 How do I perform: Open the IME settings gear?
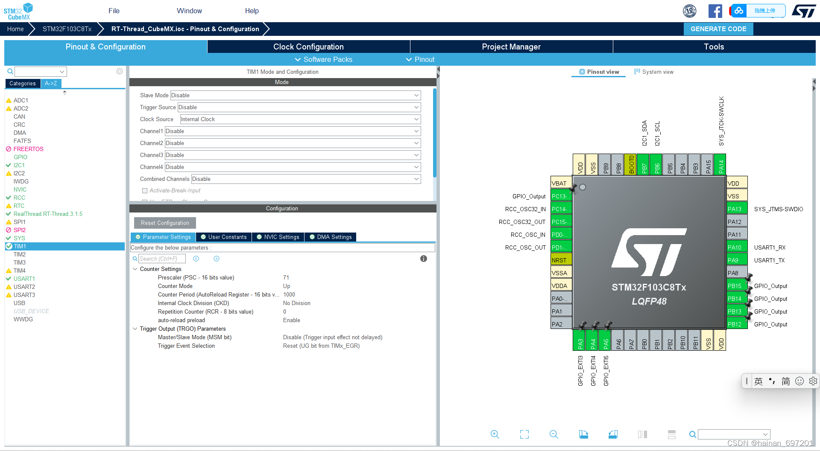tap(813, 381)
